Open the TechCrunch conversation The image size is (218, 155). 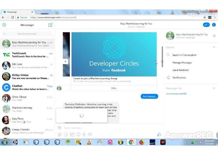click(x=27, y=55)
